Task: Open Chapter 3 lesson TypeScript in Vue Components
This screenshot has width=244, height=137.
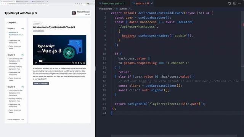Action: pos(14,105)
